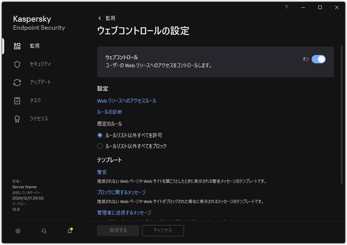Screen dimensions: 347x245
Task: Click the 既定のルール label
Action: point(110,124)
